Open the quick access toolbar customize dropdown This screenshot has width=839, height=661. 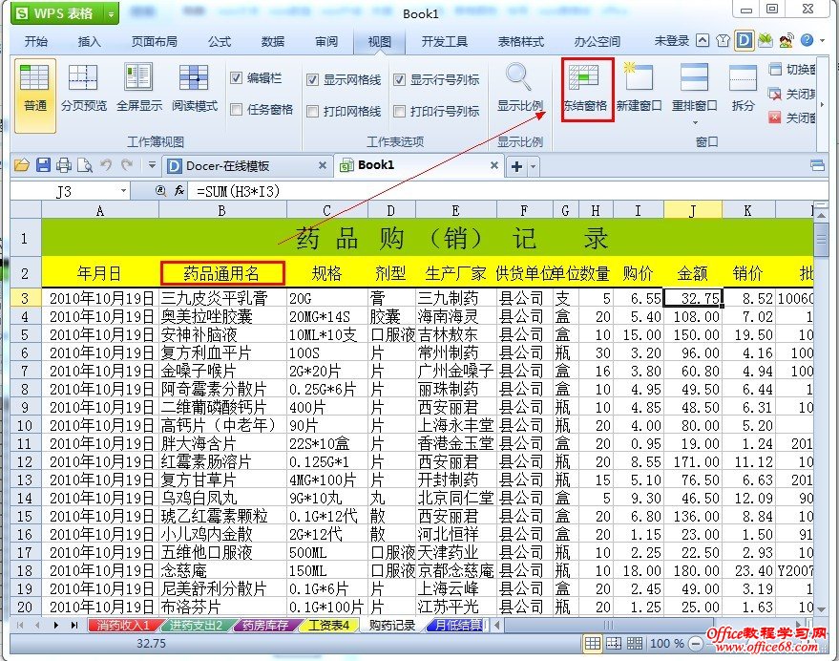coord(152,165)
